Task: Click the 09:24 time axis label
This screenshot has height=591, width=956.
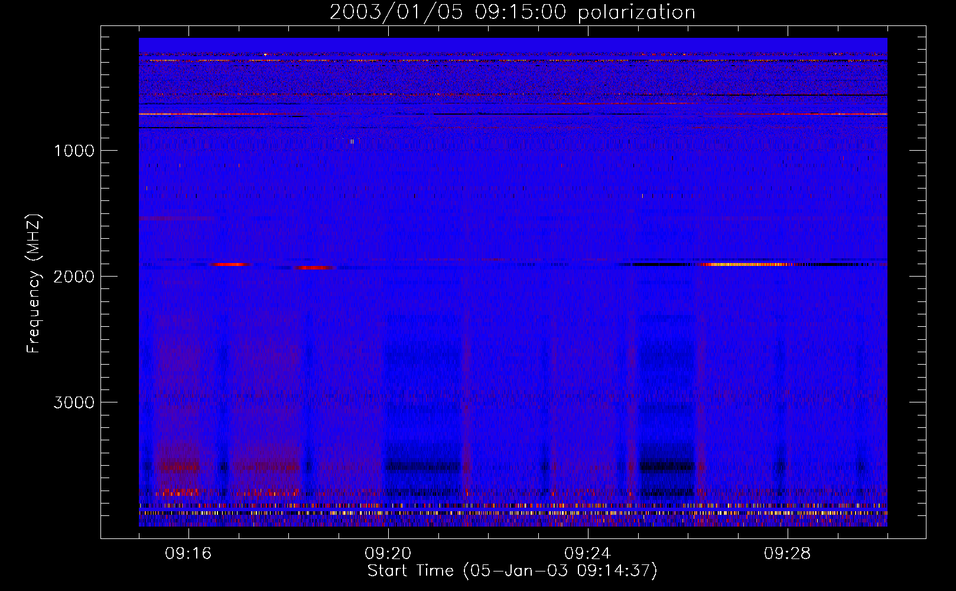Action: [588, 554]
